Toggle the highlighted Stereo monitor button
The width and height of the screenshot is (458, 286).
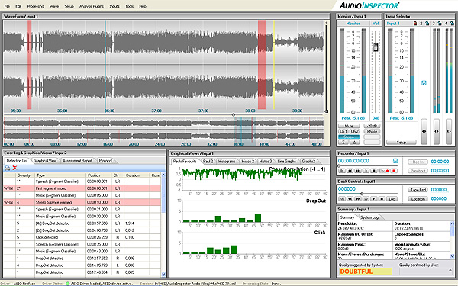[x=349, y=137]
